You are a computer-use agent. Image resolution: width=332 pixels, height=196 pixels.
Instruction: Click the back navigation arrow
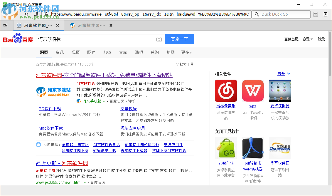pos(7,14)
